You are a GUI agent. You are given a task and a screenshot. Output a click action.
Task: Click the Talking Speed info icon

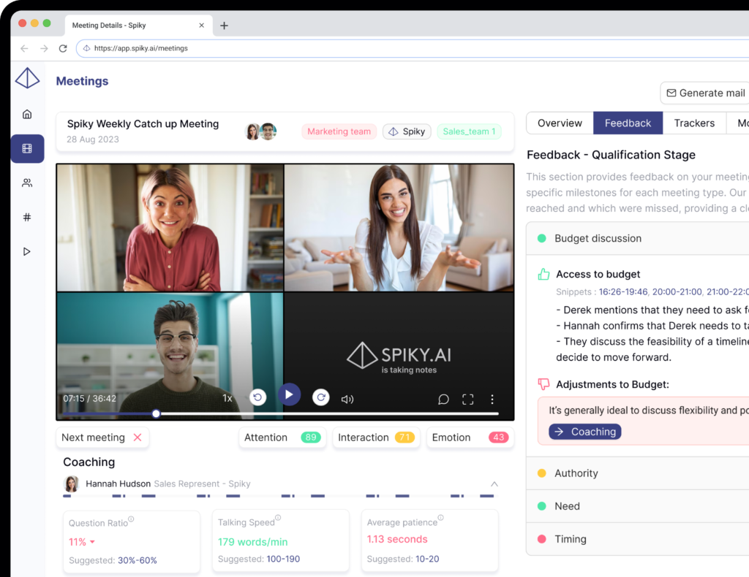(278, 518)
